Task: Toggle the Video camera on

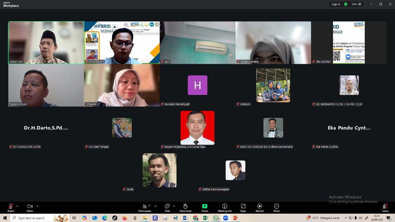Action: [30, 208]
